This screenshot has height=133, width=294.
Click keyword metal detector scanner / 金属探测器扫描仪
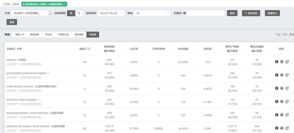pyautogui.click(x=31, y=86)
